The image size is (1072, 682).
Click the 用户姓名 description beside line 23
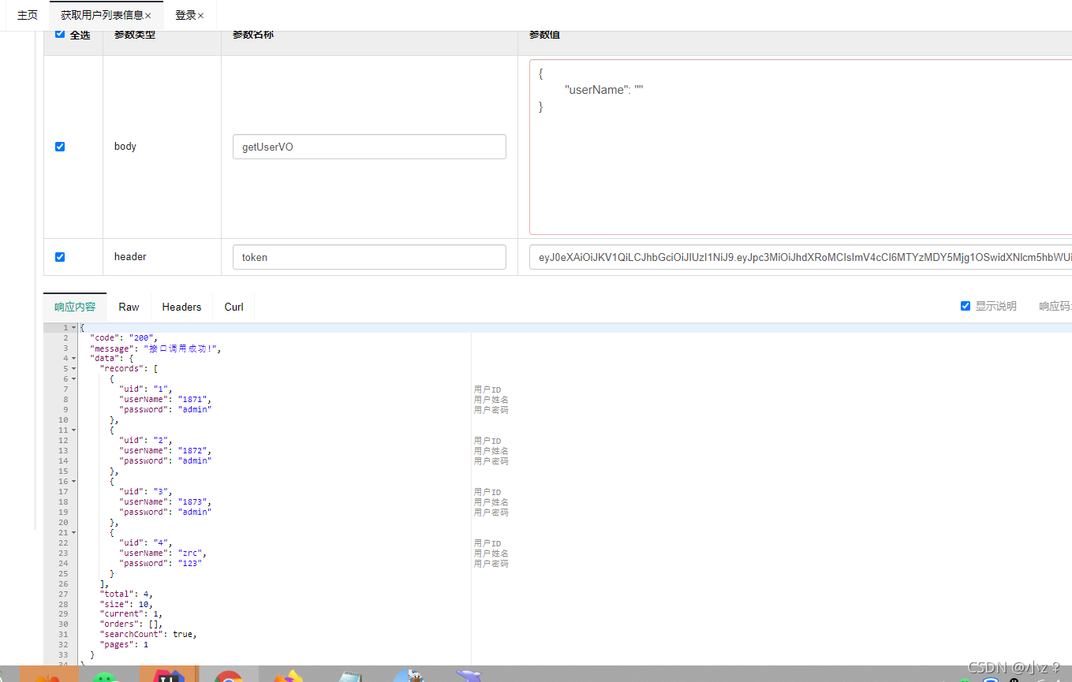coord(491,553)
